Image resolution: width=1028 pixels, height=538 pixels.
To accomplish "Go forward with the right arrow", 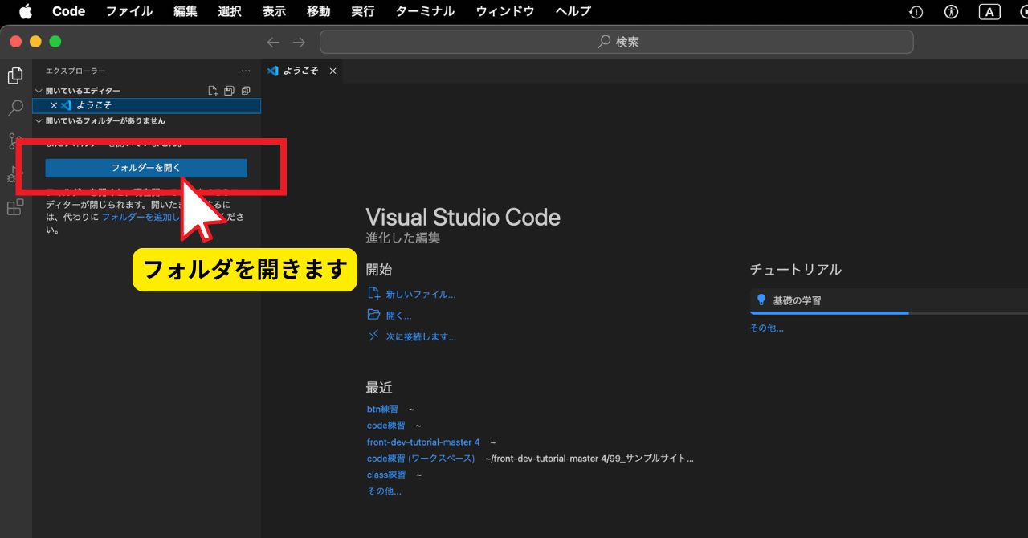I will click(x=299, y=42).
